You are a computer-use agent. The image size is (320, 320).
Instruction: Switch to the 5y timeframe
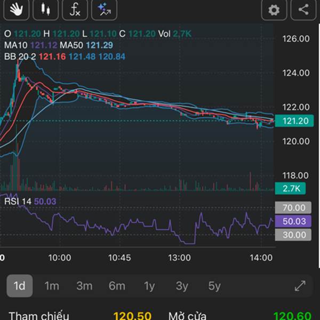click(214, 286)
